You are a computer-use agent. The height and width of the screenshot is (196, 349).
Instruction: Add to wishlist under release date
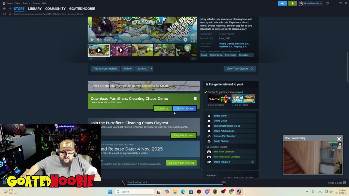(181, 163)
